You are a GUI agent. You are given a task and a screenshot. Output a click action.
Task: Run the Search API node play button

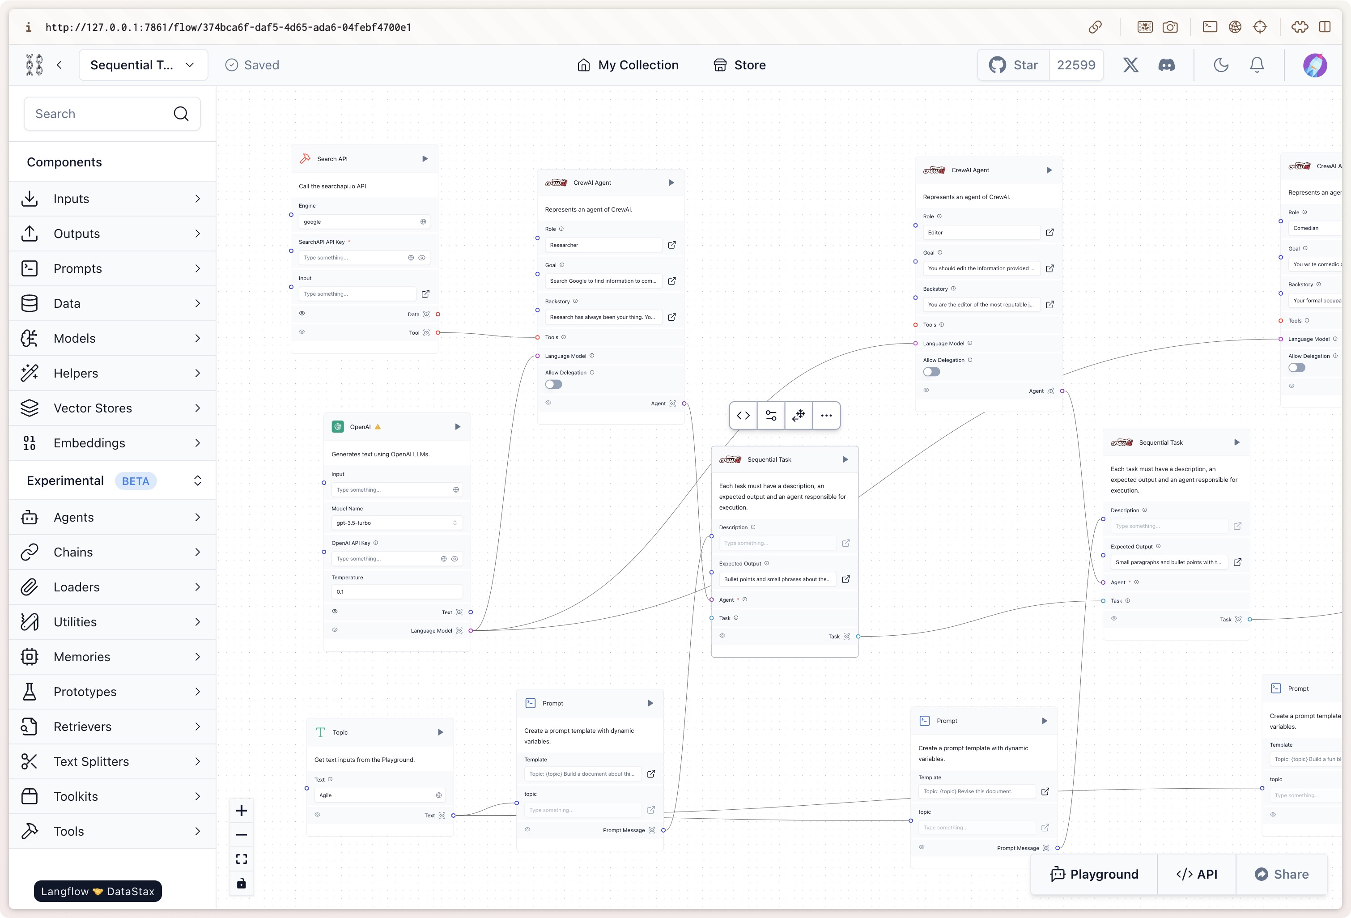pyautogui.click(x=425, y=159)
